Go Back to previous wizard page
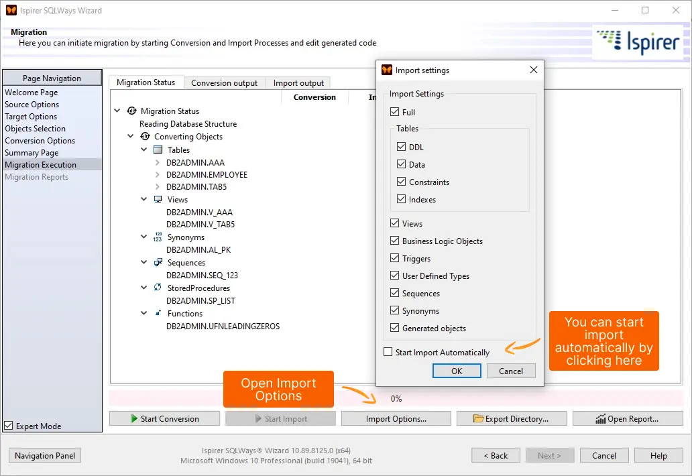 [496, 455]
